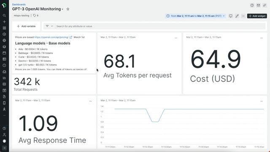Click the 342 k total requests value
The height and width of the screenshot is (152, 270).
(27, 81)
